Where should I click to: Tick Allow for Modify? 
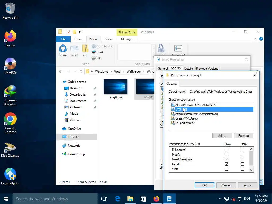(x=227, y=154)
